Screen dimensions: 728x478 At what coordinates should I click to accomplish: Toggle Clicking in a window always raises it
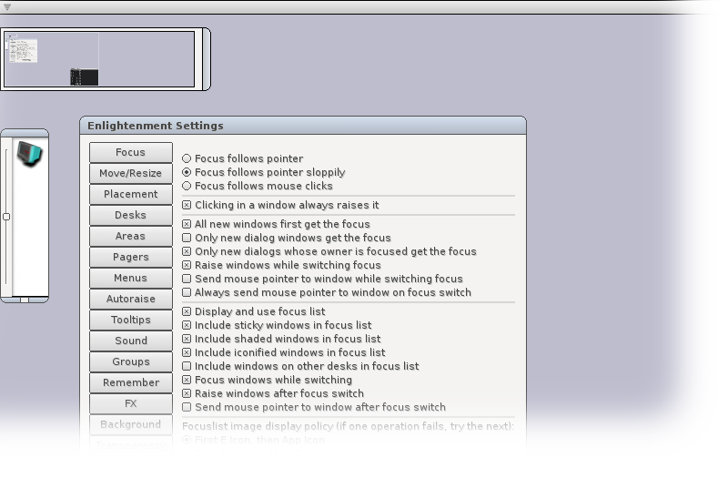click(x=187, y=205)
